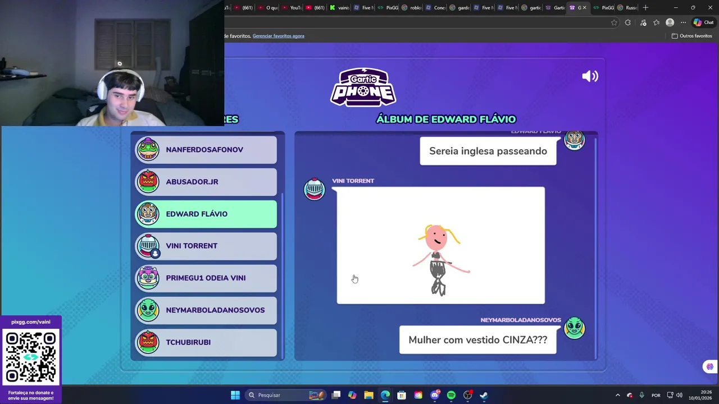Mute the Gartic Phone sound icon
Viewport: 719px width, 404px height.
[590, 76]
